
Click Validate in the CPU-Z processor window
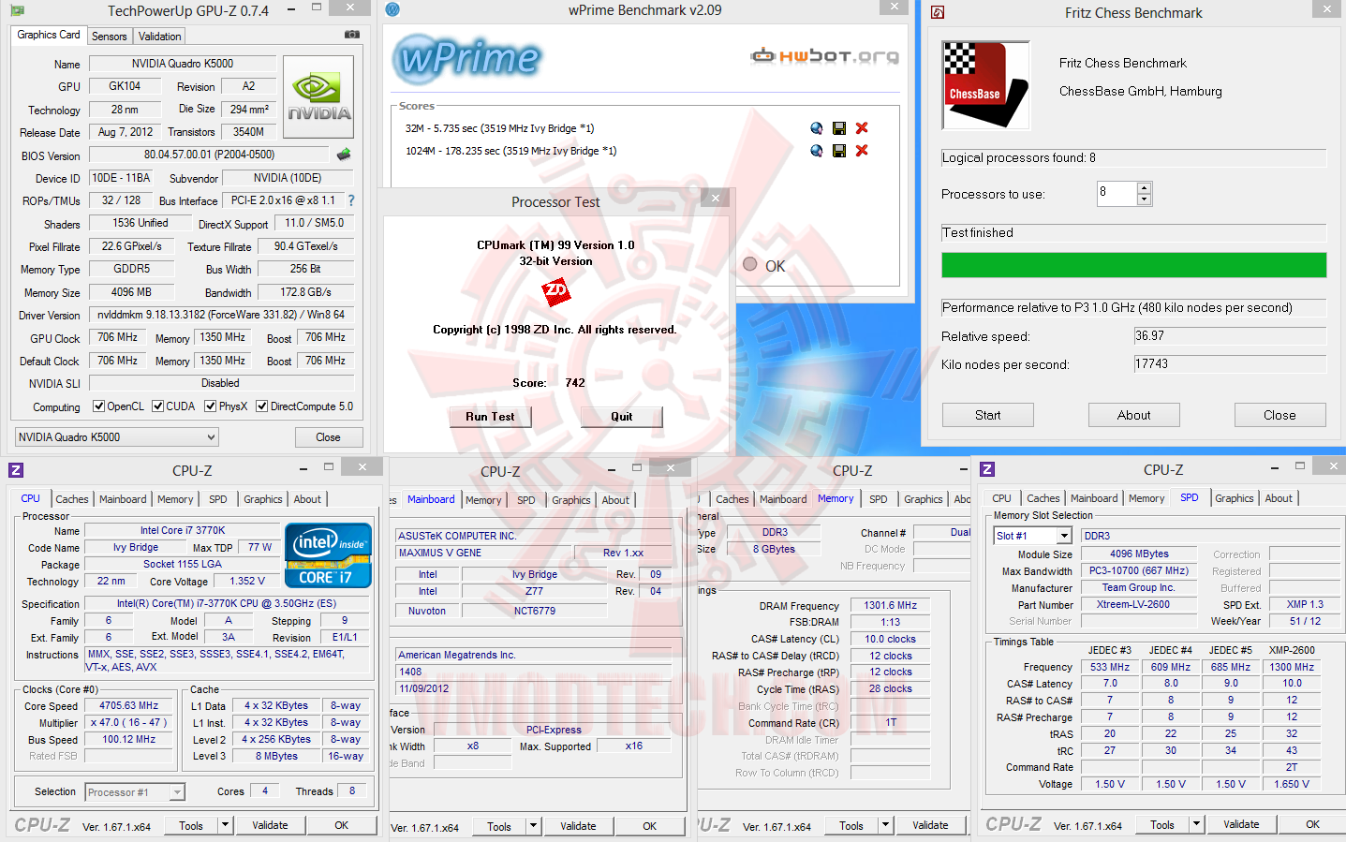[270, 825]
